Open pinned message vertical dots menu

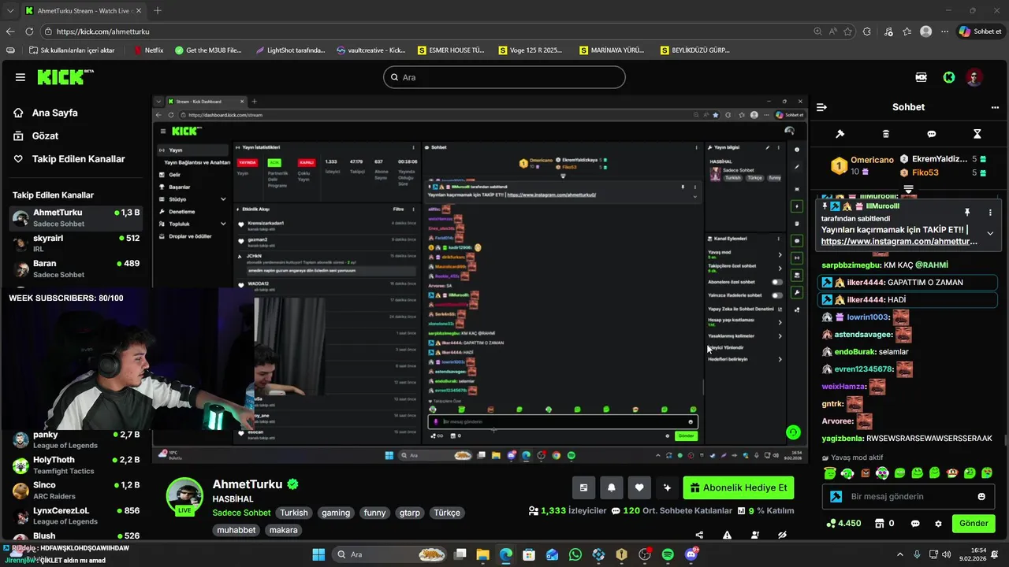(x=990, y=213)
